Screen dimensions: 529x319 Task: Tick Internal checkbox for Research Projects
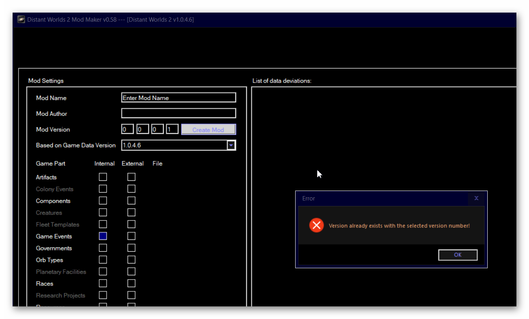click(103, 295)
